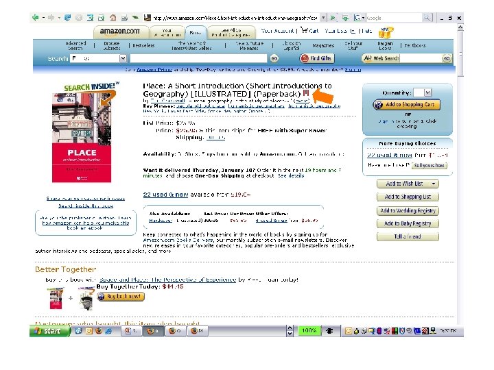This screenshot has height=370, width=494.
Task: Click the print icon in the browser toolbar
Action: (124, 18)
